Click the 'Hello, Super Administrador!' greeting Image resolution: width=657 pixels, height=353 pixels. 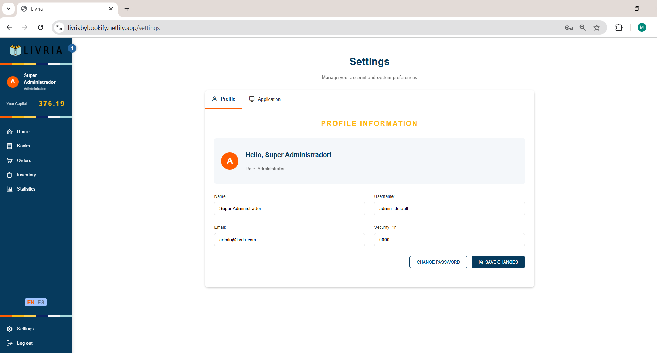(x=289, y=155)
